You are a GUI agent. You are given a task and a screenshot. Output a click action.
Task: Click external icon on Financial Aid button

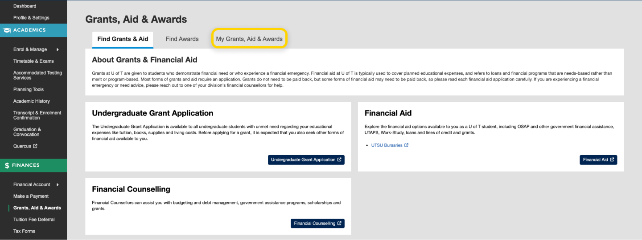(612, 160)
